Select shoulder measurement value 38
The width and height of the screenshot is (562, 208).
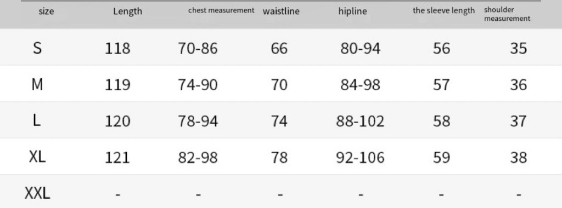[518, 158]
